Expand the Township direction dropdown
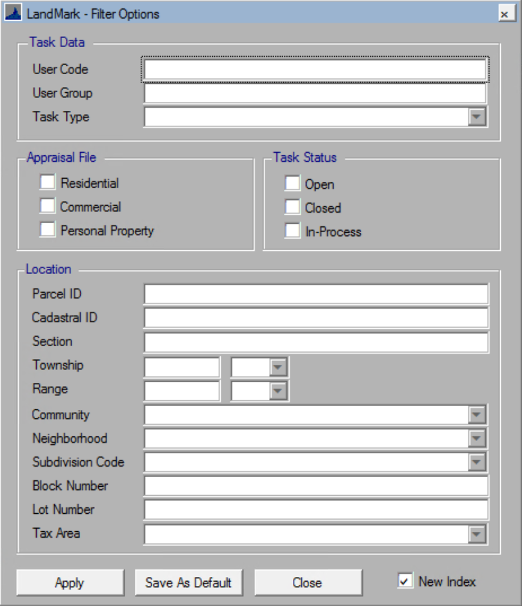522x606 pixels. pos(277,366)
